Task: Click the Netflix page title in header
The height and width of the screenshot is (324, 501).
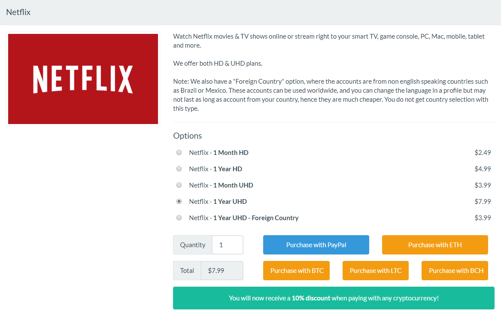Action: click(18, 12)
